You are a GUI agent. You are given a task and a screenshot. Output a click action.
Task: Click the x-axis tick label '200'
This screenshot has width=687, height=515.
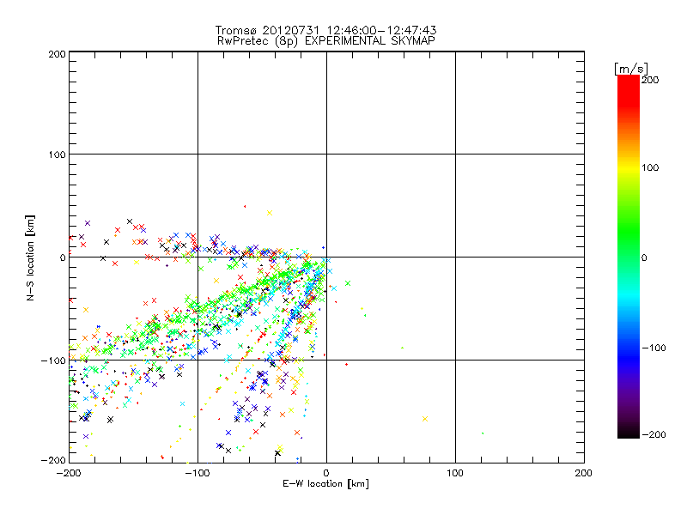point(584,474)
